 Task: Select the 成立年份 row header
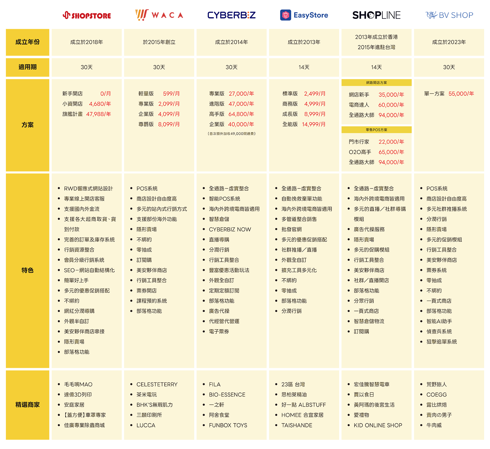coord(28,42)
